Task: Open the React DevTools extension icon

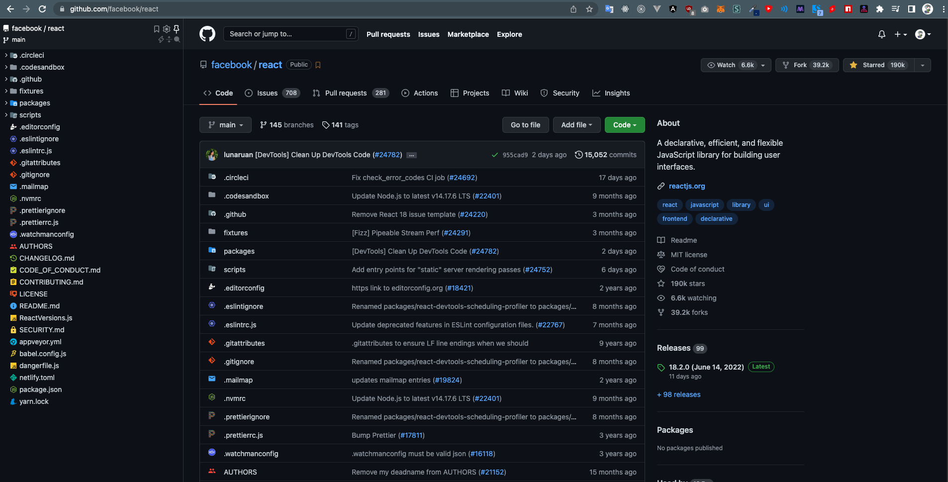Action: tap(625, 9)
